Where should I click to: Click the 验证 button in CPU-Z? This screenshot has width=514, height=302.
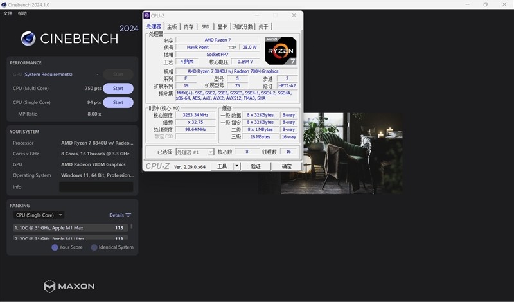pos(256,166)
